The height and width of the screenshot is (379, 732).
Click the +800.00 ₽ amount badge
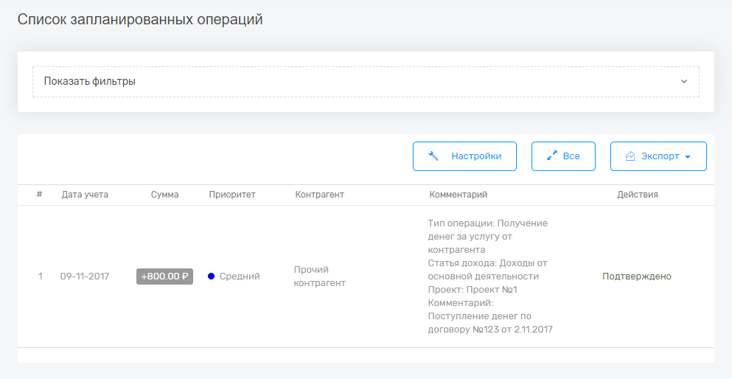(165, 277)
